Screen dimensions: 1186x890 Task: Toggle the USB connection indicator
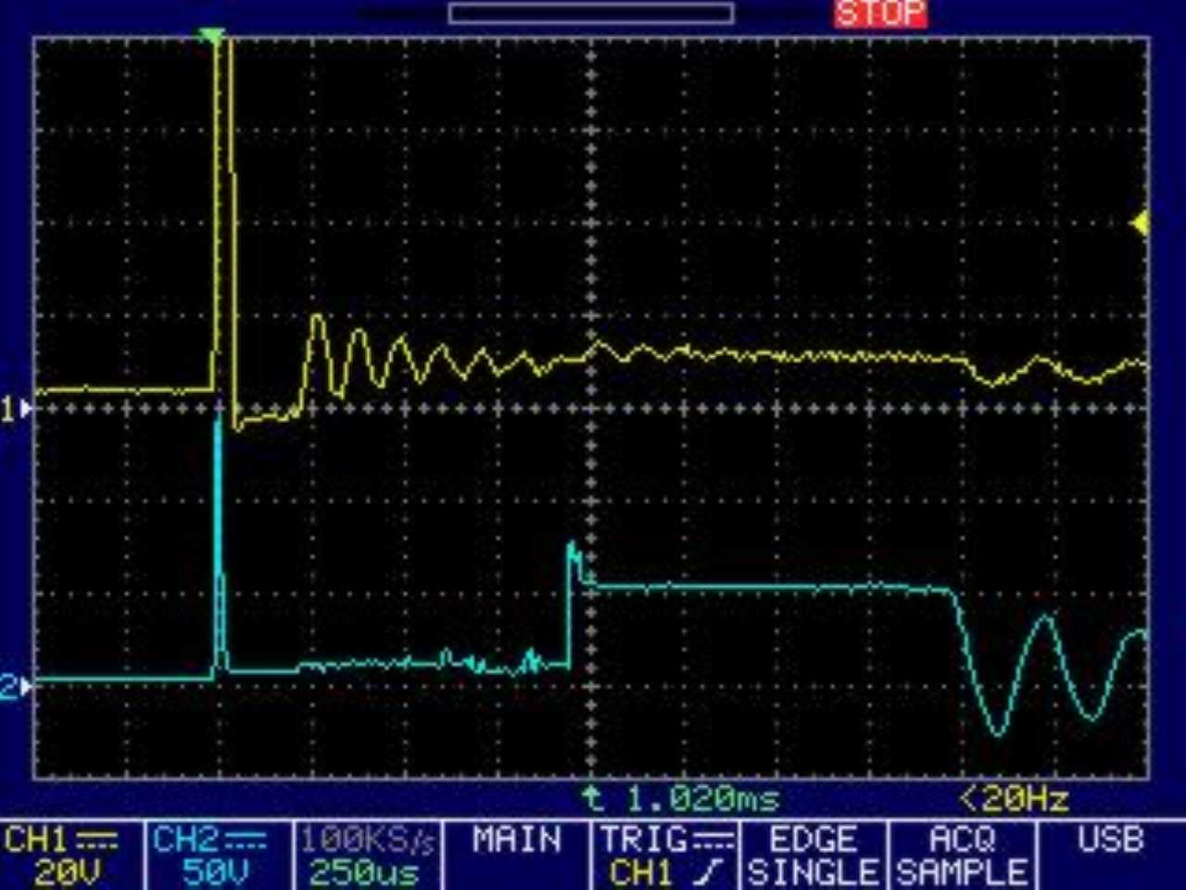pyautogui.click(x=1110, y=840)
